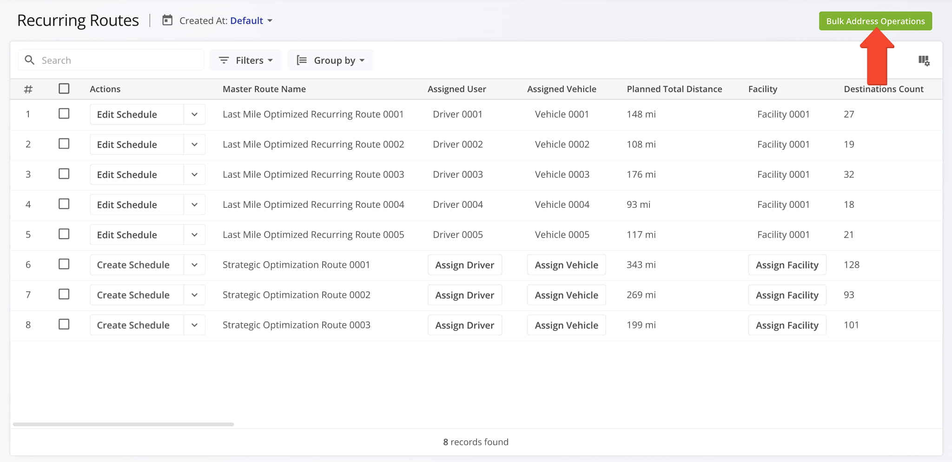This screenshot has width=952, height=462.
Task: Click '343 mi' distance cell
Action: (641, 265)
